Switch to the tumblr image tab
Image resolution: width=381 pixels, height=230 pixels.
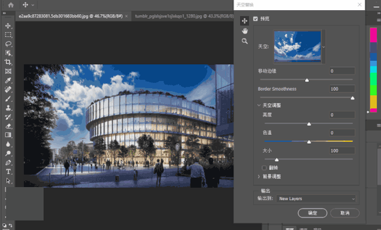184,16
